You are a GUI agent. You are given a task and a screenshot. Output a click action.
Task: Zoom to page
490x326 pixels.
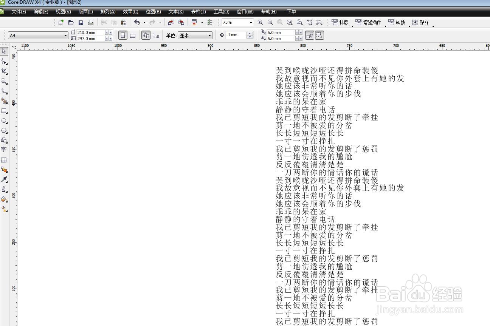click(299, 23)
